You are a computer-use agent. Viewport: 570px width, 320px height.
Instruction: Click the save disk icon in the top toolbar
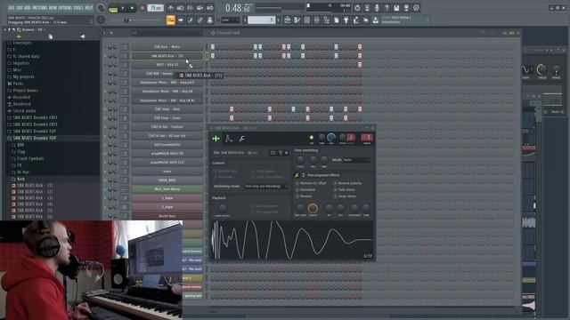(x=396, y=8)
